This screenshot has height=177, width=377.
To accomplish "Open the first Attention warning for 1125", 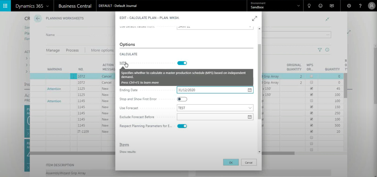I will 54,89.
